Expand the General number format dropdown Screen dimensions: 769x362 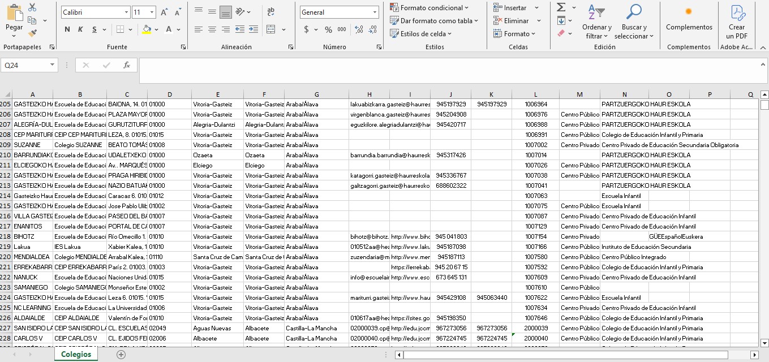point(339,12)
